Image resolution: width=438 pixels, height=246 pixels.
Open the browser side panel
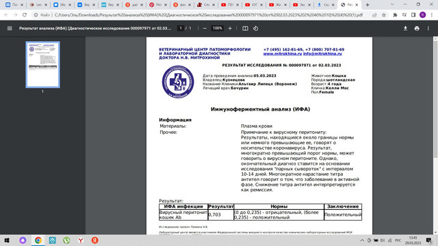413,15
